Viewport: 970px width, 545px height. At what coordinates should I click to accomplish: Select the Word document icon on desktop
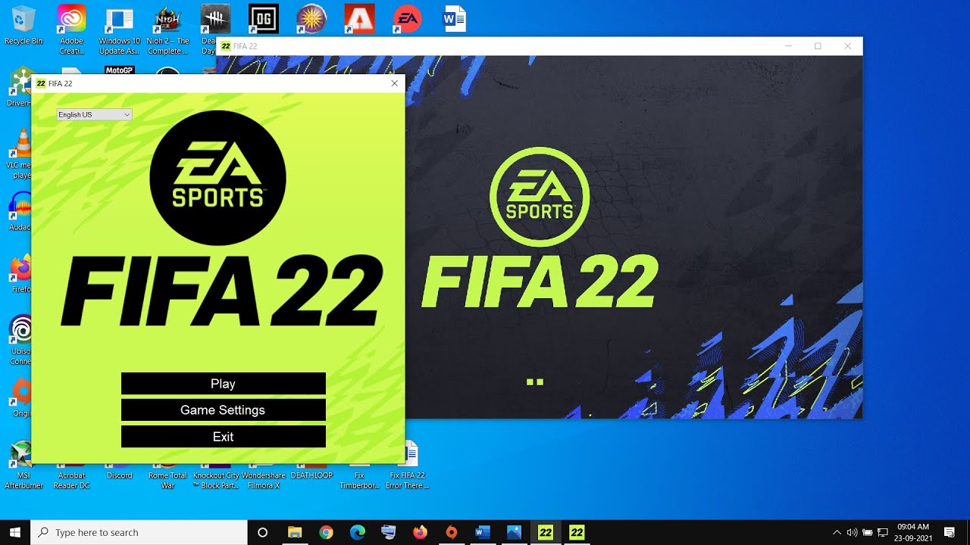click(455, 19)
